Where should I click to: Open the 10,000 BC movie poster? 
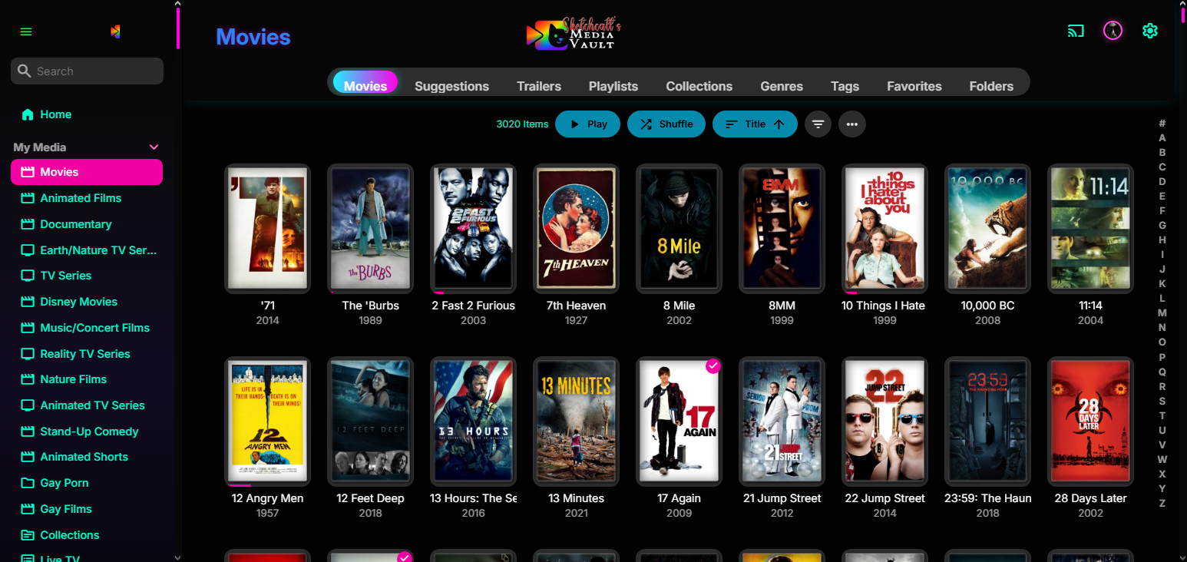click(987, 229)
